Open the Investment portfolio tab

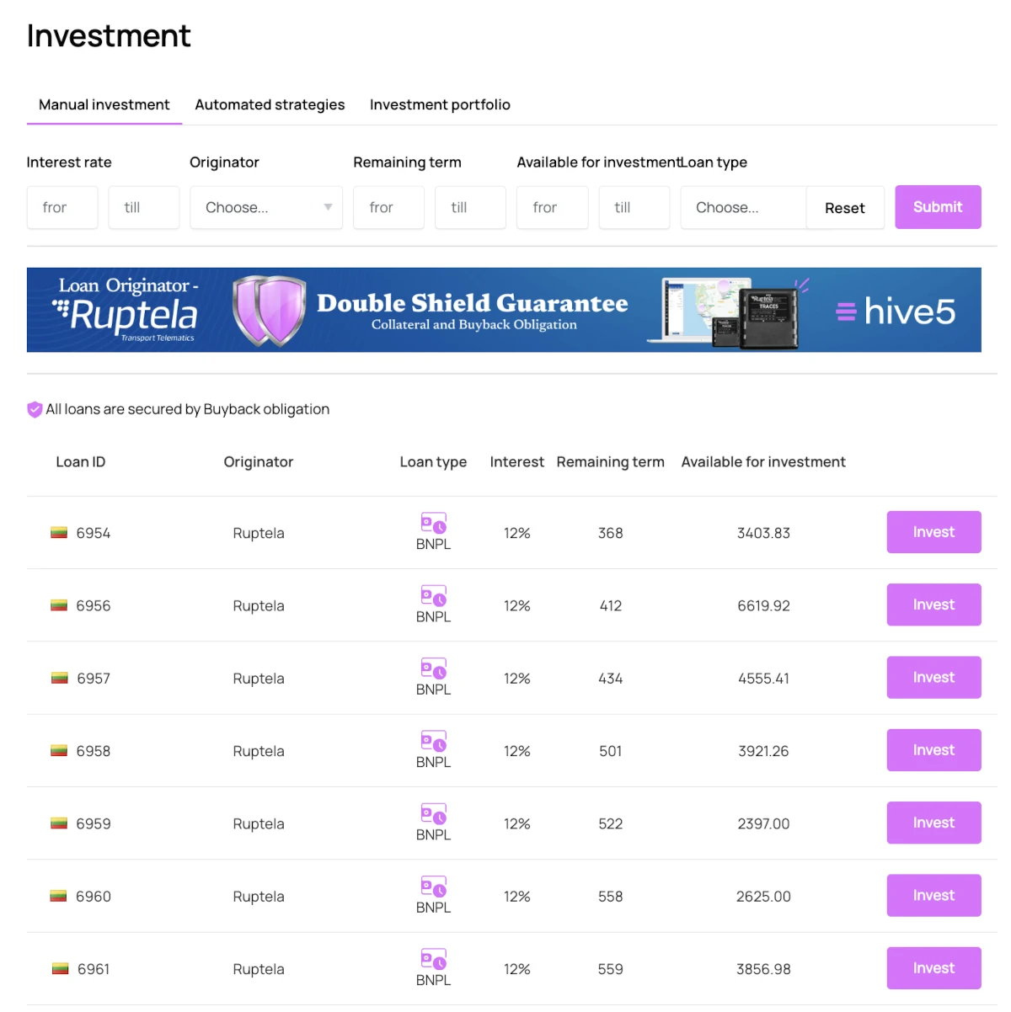(x=440, y=104)
